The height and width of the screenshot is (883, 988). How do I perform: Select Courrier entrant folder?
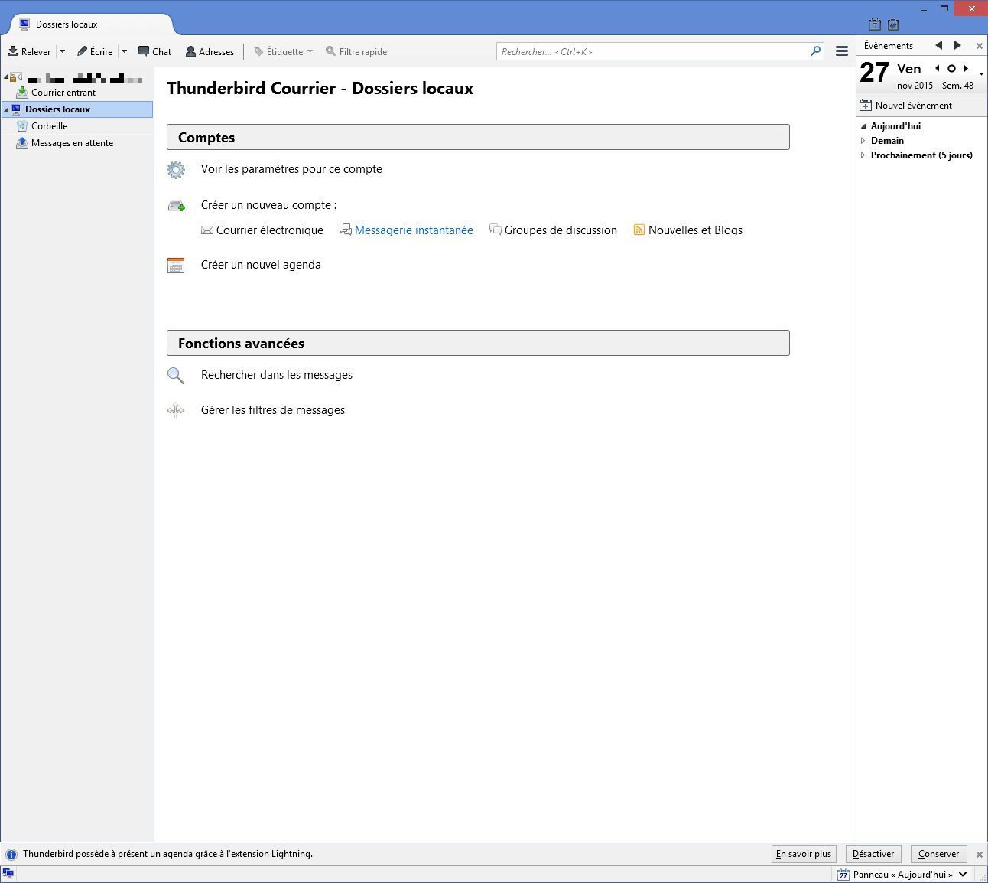click(x=63, y=93)
